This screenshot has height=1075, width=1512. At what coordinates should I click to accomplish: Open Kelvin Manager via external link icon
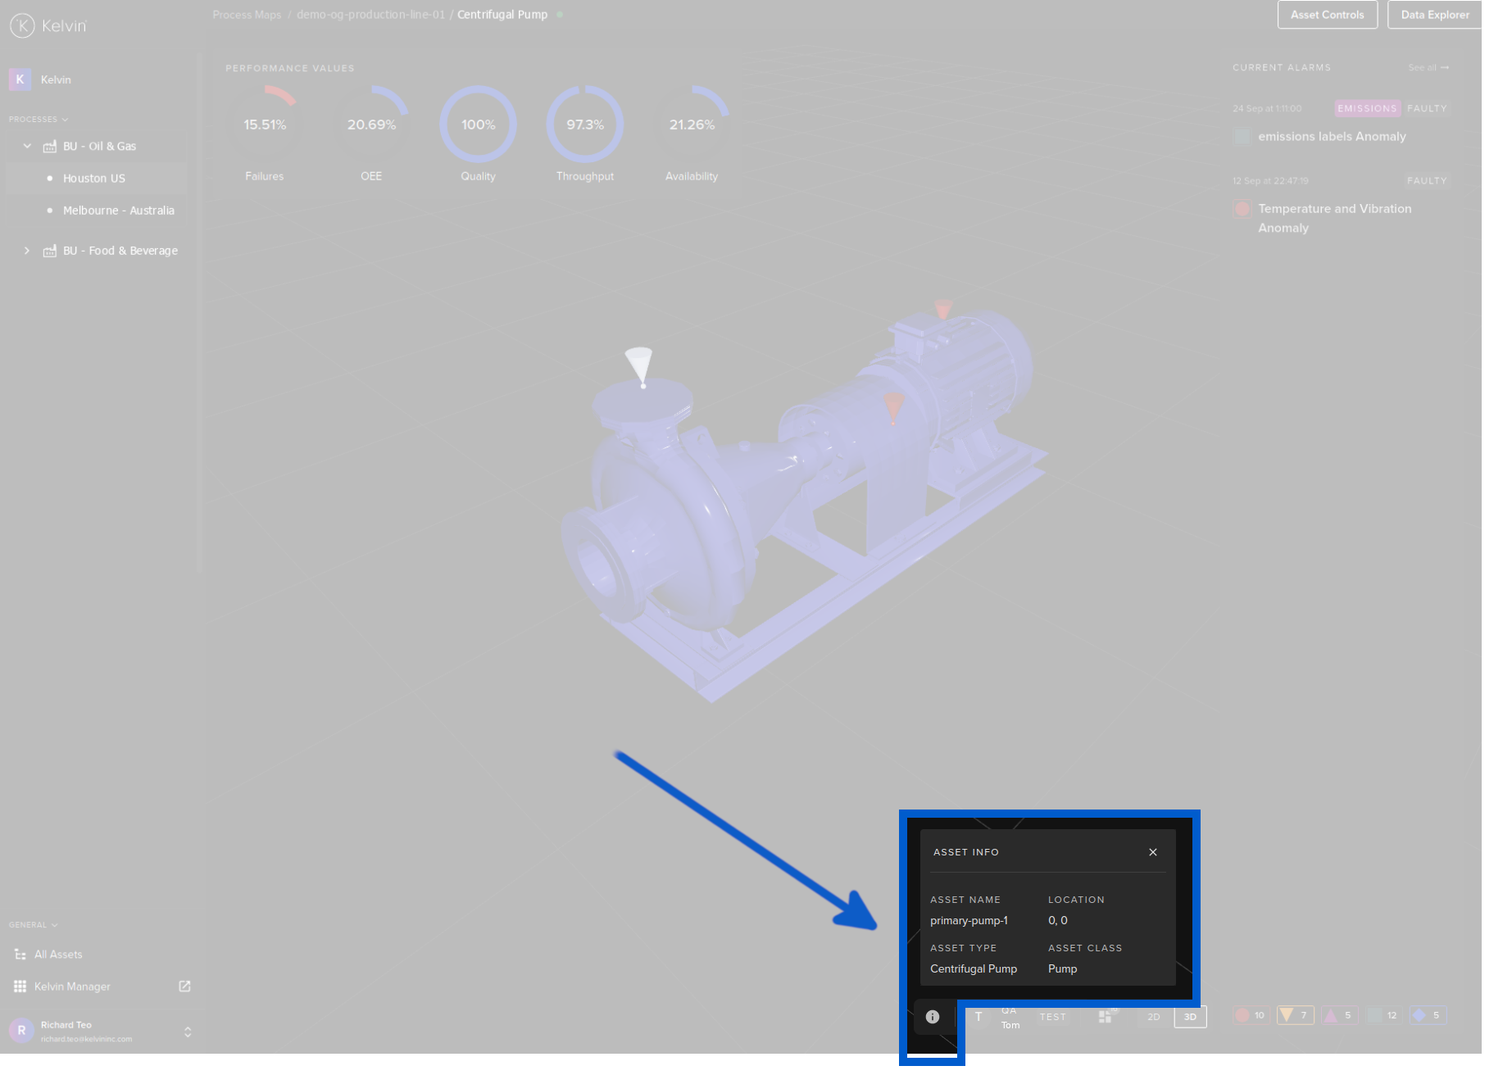[x=184, y=987]
